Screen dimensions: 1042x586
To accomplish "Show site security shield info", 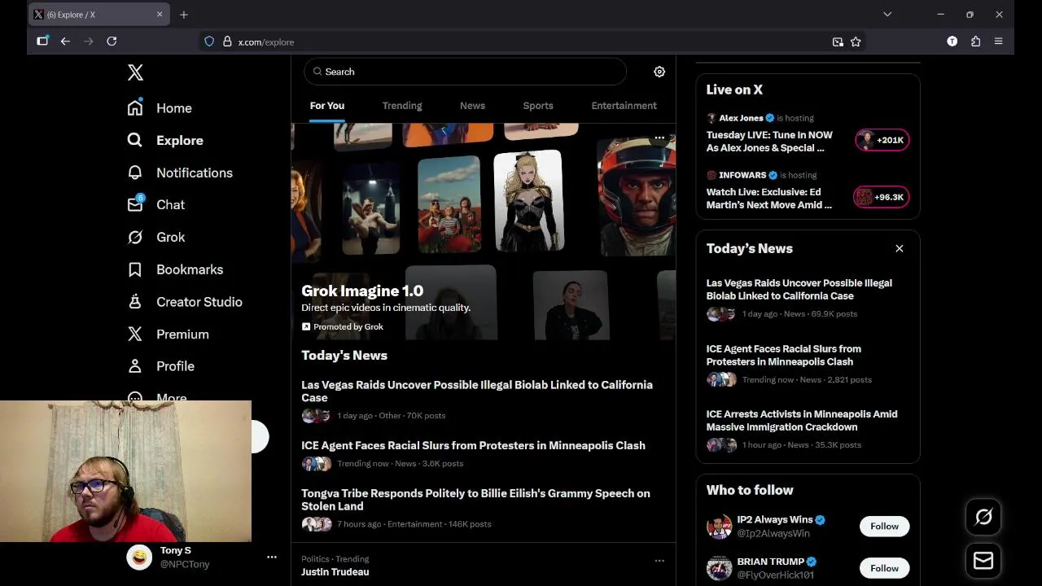I will [209, 42].
